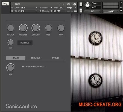Image resolution: width=123 pixels, height=112 pixels.
Task: Close the instrument with X
Action: 121,2
